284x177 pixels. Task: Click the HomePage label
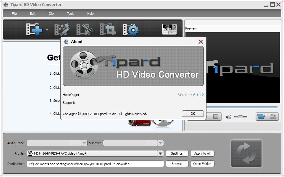coord(71,95)
